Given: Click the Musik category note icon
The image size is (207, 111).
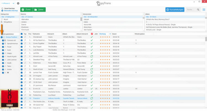Looking at the screenshot, I should 2,19.
